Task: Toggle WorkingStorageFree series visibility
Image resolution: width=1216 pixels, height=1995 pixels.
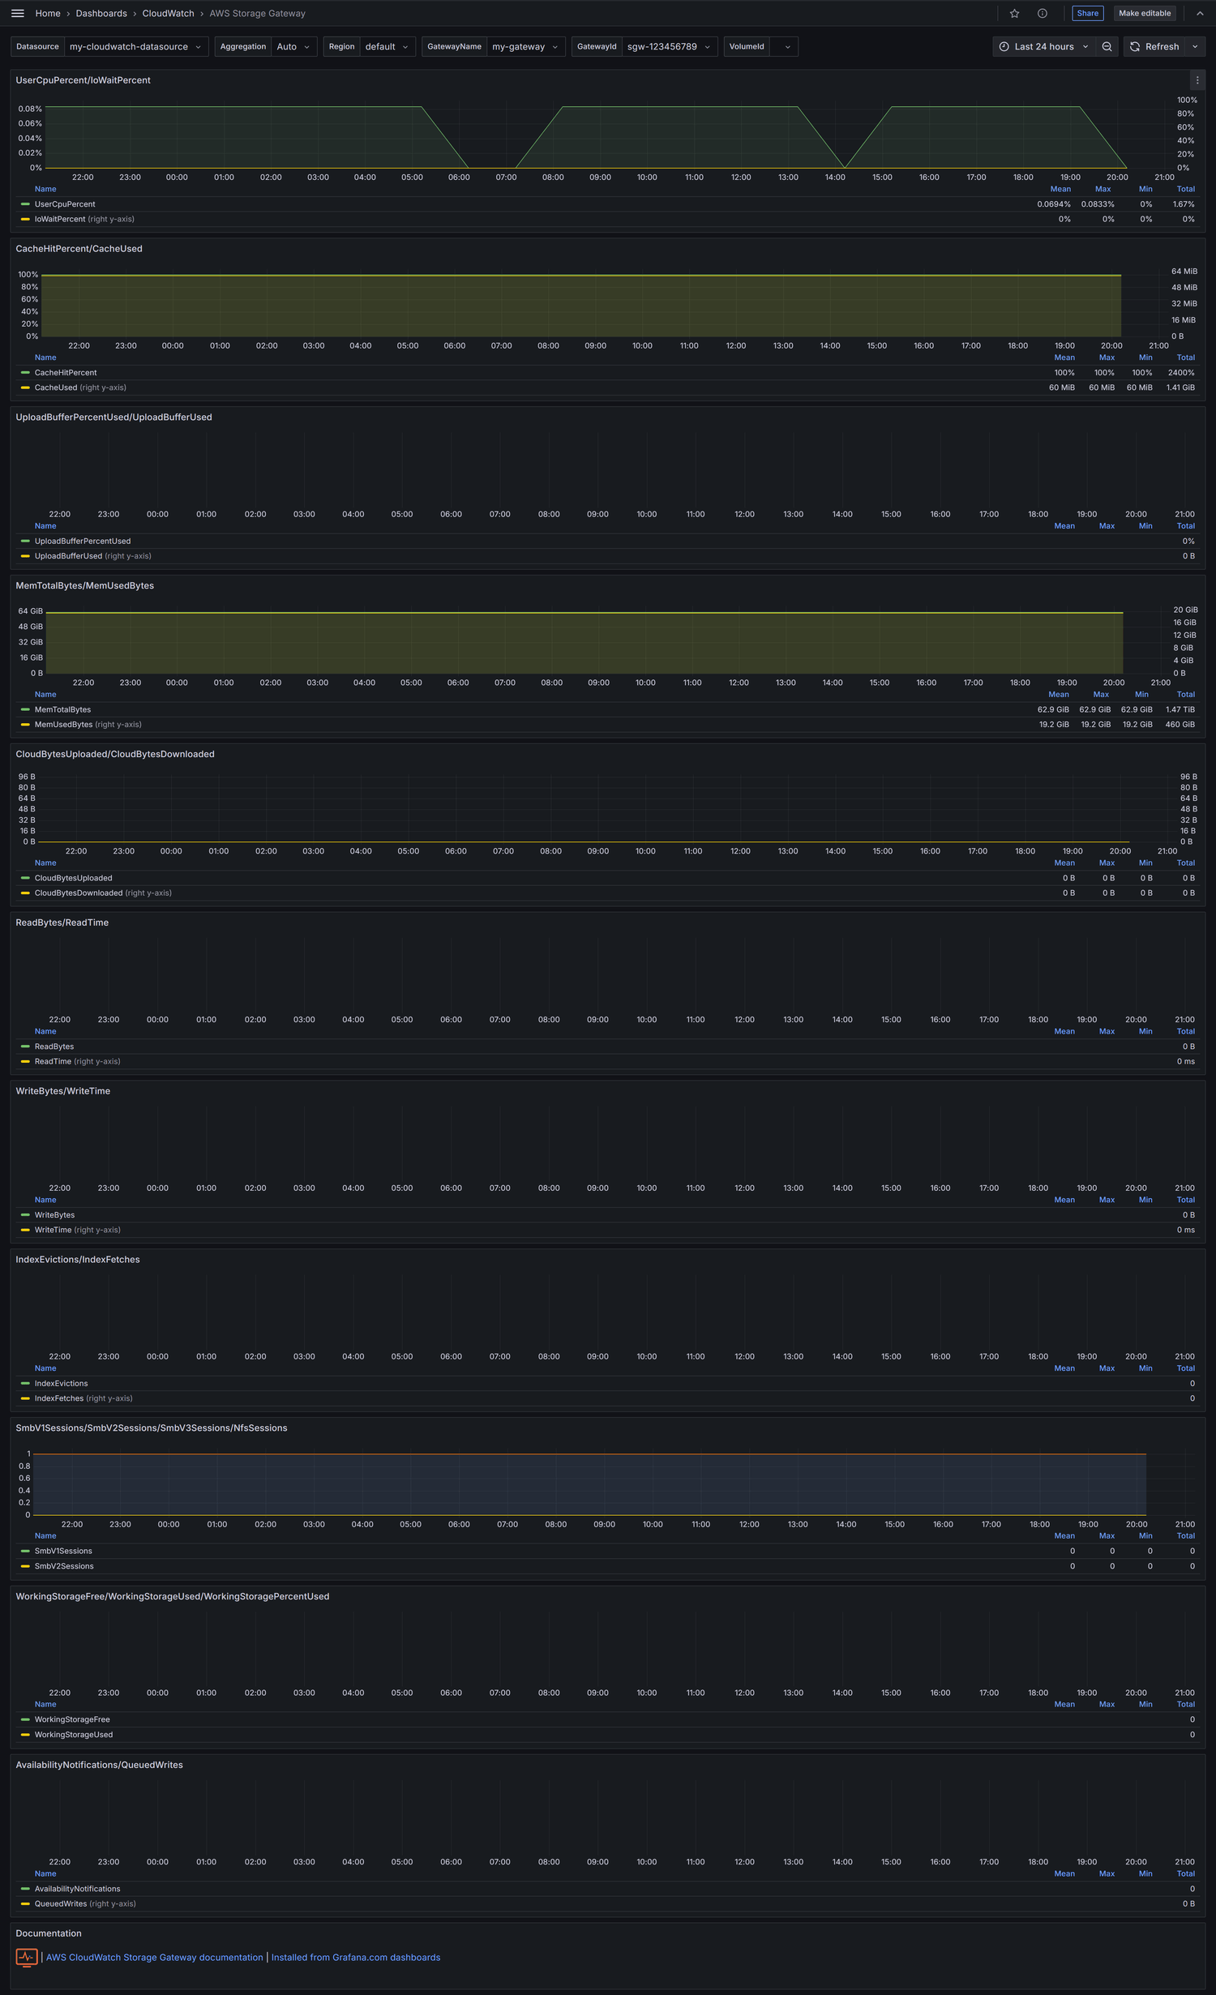Action: 72,1719
